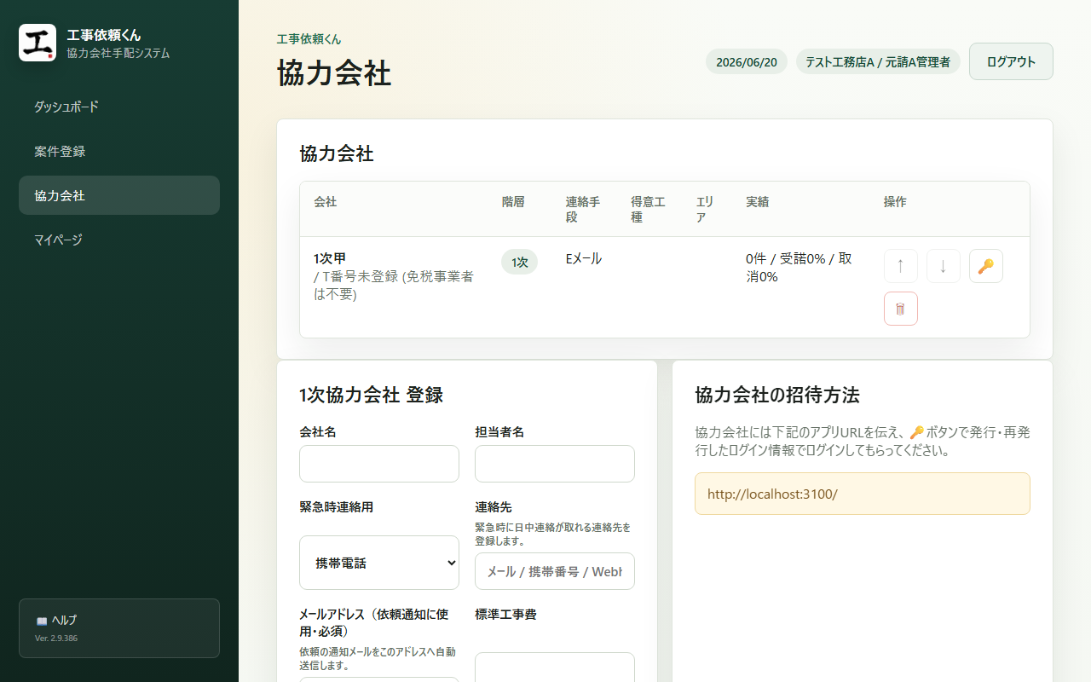Select 協力会社 sidebar item

pos(119,195)
